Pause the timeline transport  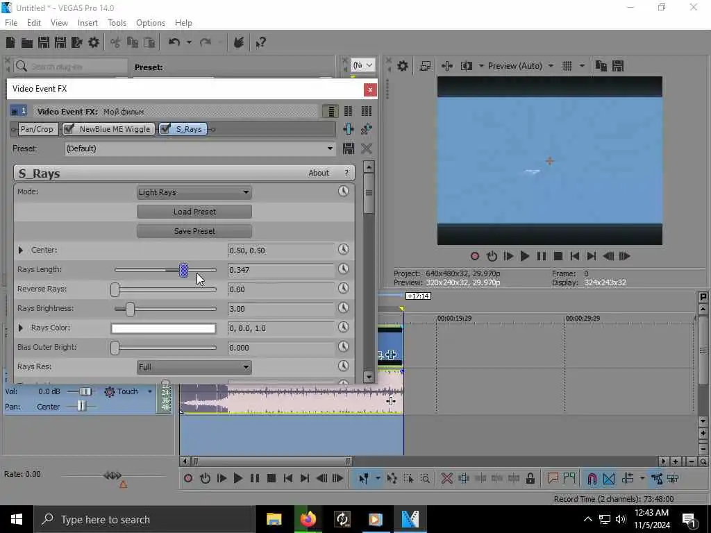[254, 478]
